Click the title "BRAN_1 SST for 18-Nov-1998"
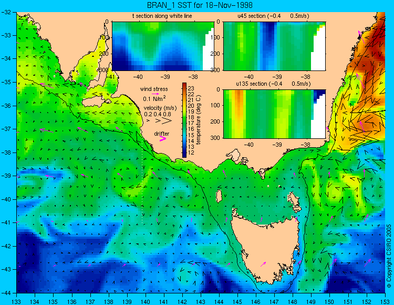394x305 pixels. point(200,5)
